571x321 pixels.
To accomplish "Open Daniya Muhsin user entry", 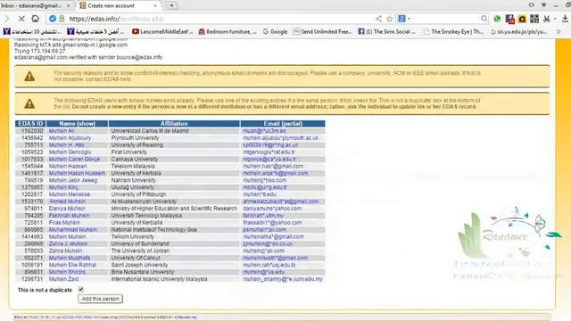I will point(67,209).
